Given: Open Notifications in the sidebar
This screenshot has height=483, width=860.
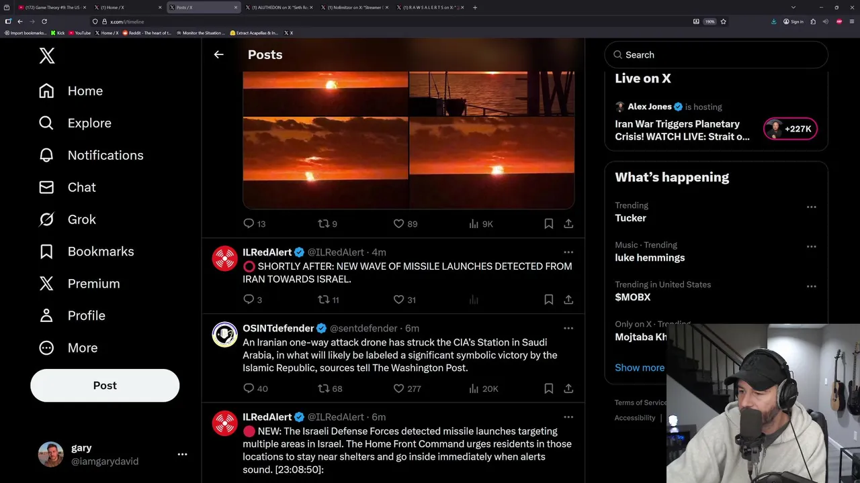Looking at the screenshot, I should coord(91,155).
